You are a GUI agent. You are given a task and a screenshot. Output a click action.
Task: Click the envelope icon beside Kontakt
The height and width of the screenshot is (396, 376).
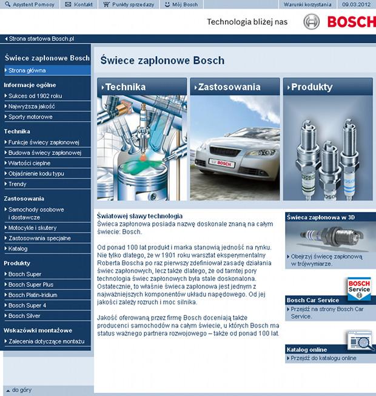click(x=68, y=4)
